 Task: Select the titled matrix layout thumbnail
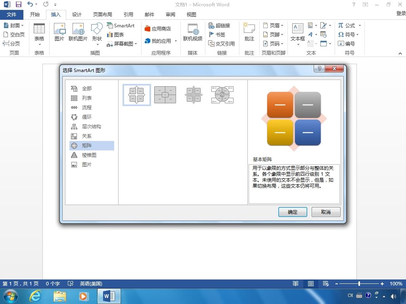(165, 95)
